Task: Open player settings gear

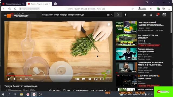Action: [90, 79]
